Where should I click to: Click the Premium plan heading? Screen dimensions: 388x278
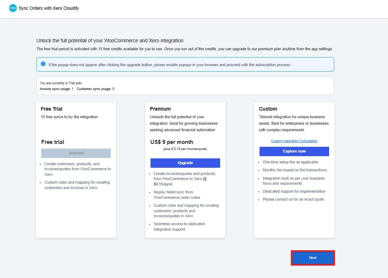[x=160, y=109]
